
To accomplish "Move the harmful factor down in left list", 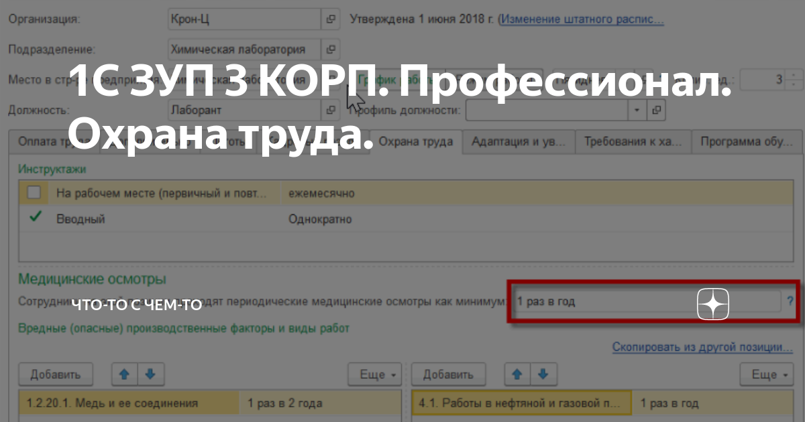I will tap(150, 374).
